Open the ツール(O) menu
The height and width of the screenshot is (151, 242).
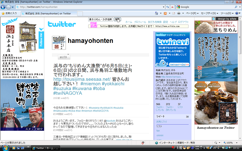click(x=227, y=14)
